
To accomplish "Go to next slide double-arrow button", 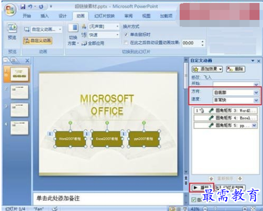I will [186, 183].
